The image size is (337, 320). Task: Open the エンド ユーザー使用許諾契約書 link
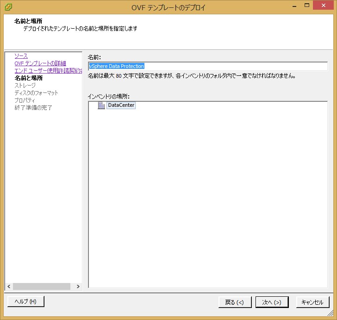(x=48, y=71)
